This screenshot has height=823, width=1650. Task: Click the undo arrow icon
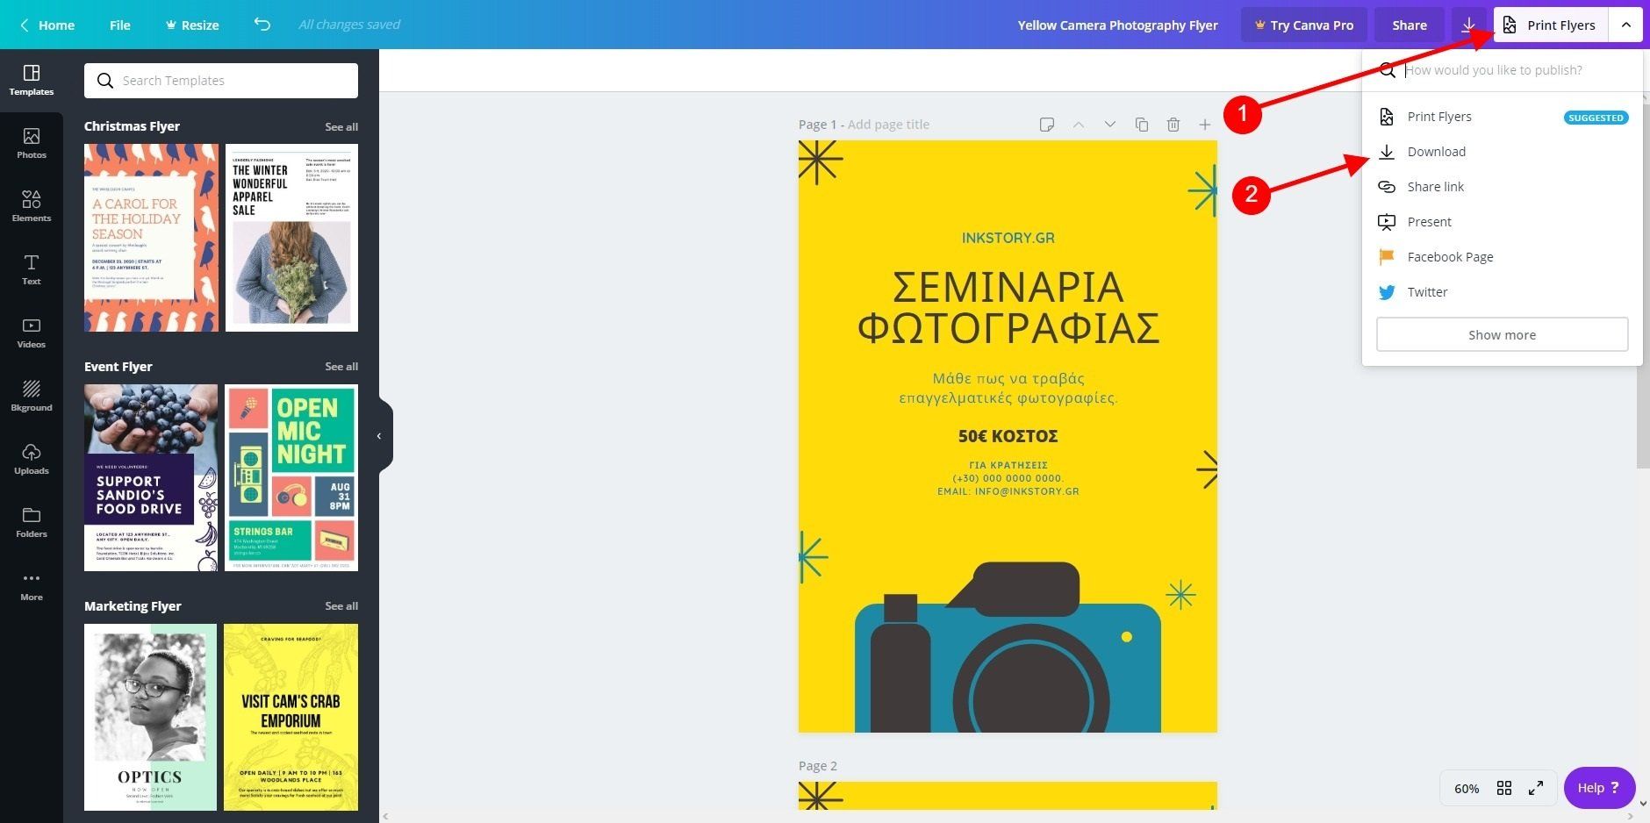coord(262,25)
